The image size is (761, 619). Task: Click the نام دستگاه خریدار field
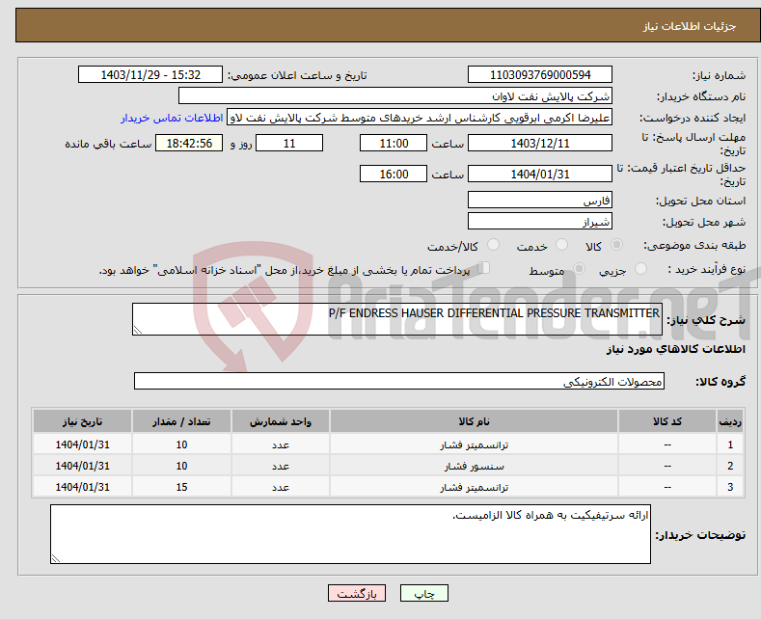pos(395,96)
